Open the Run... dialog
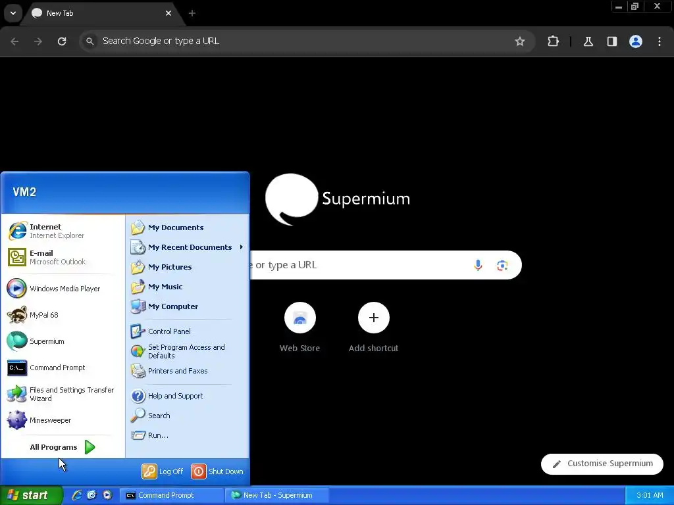The image size is (674, 505). click(188, 435)
